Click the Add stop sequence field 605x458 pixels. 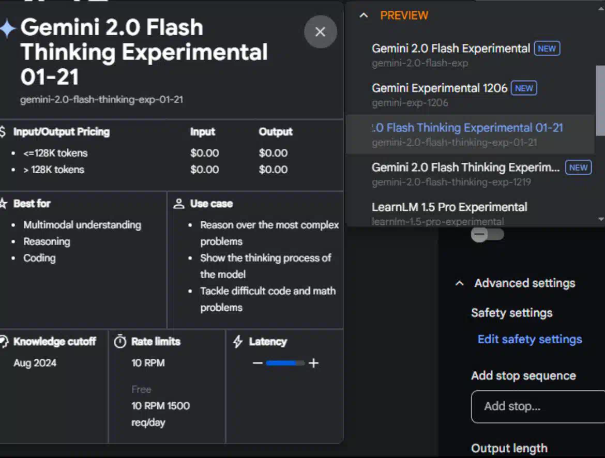[x=538, y=407]
